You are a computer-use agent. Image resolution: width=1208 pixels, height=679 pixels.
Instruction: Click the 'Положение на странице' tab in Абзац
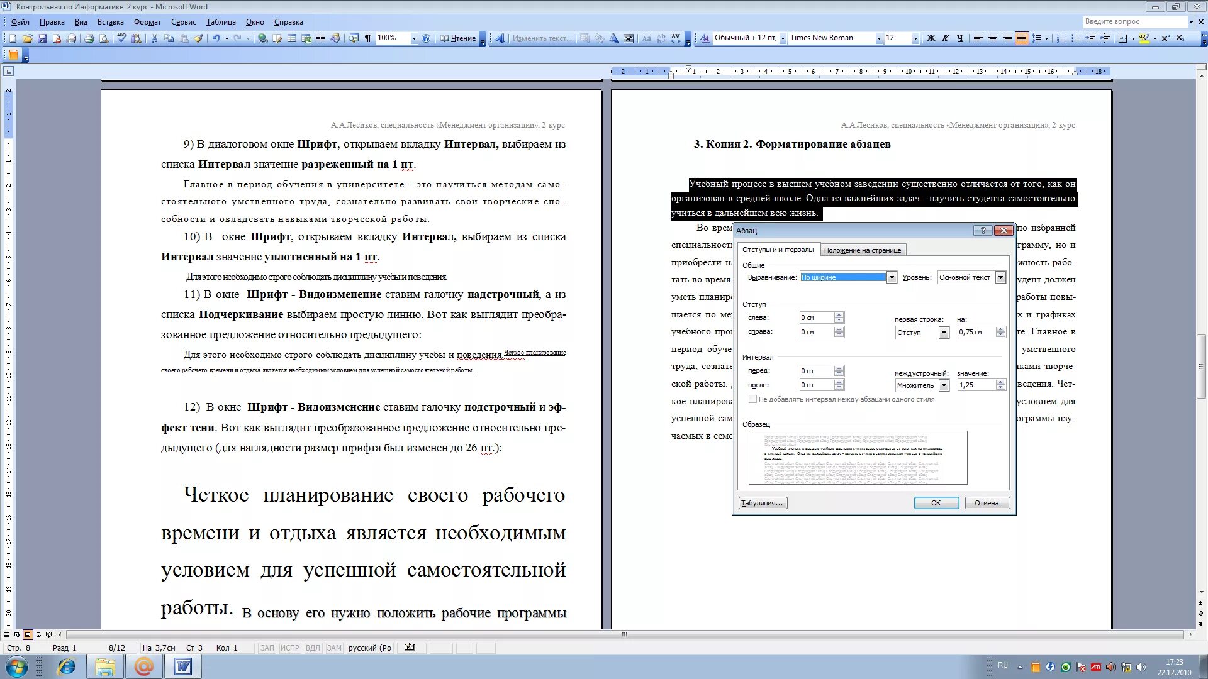coord(864,250)
